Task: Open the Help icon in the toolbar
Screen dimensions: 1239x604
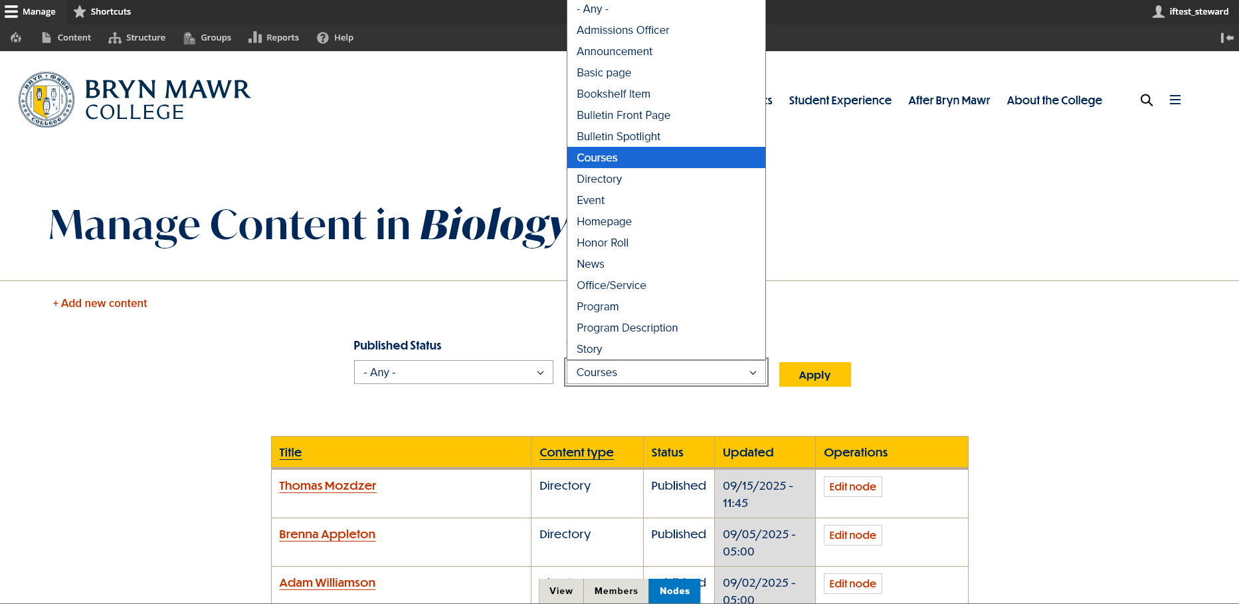Action: click(x=324, y=38)
